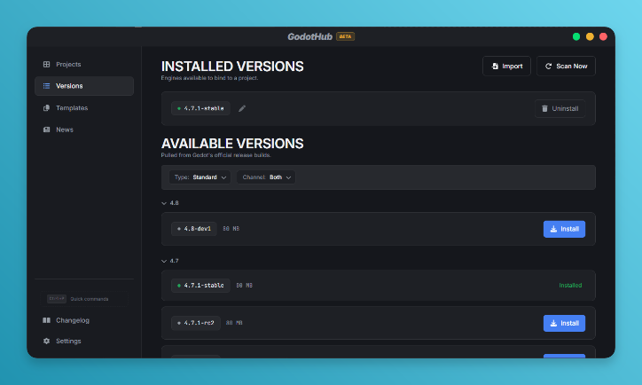Click the Import file icon
This screenshot has width=642, height=385.
pyautogui.click(x=495, y=67)
